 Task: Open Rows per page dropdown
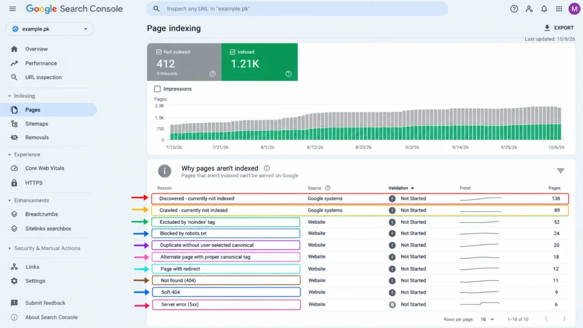487,319
